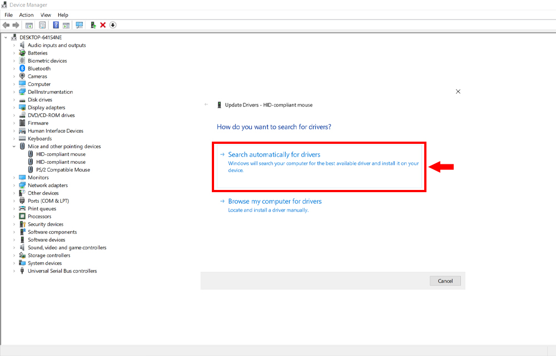Expand the Display adapters category
This screenshot has width=556, height=356.
(x=14, y=108)
